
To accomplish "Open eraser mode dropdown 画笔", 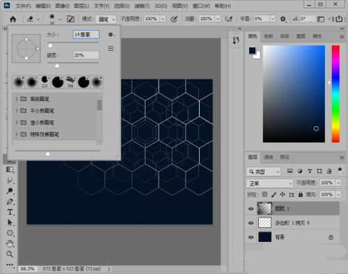I will coord(106,19).
